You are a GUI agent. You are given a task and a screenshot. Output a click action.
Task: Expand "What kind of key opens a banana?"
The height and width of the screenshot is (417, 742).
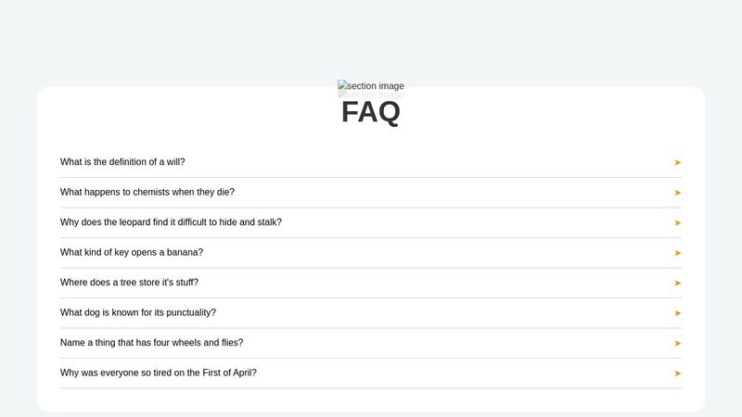pos(370,253)
